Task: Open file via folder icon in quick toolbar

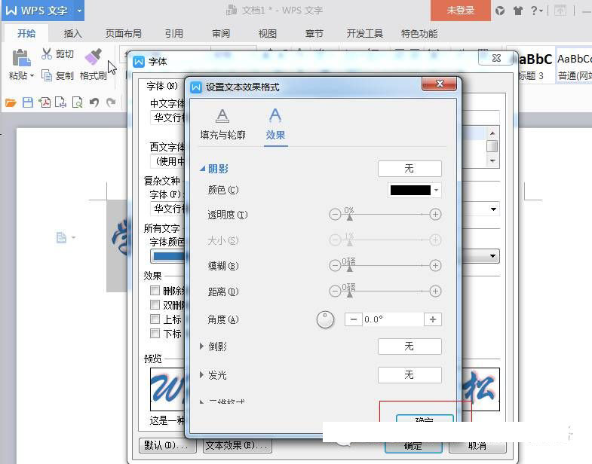Action: click(11, 102)
